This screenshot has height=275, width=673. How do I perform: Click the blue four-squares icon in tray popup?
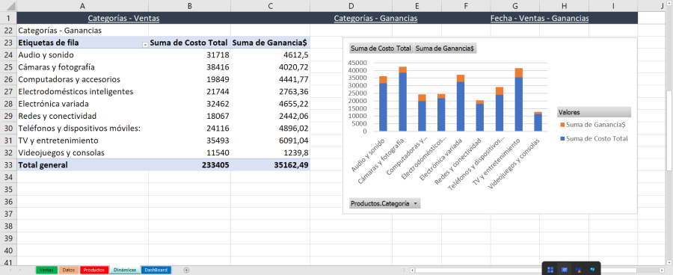[550, 270]
